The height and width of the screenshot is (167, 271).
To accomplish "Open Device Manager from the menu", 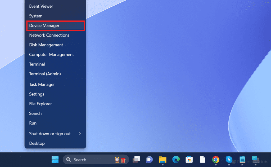I will coord(44,26).
